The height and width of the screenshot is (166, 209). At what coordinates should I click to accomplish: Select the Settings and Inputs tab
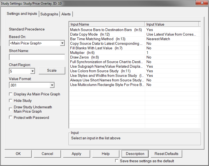pos(22,14)
